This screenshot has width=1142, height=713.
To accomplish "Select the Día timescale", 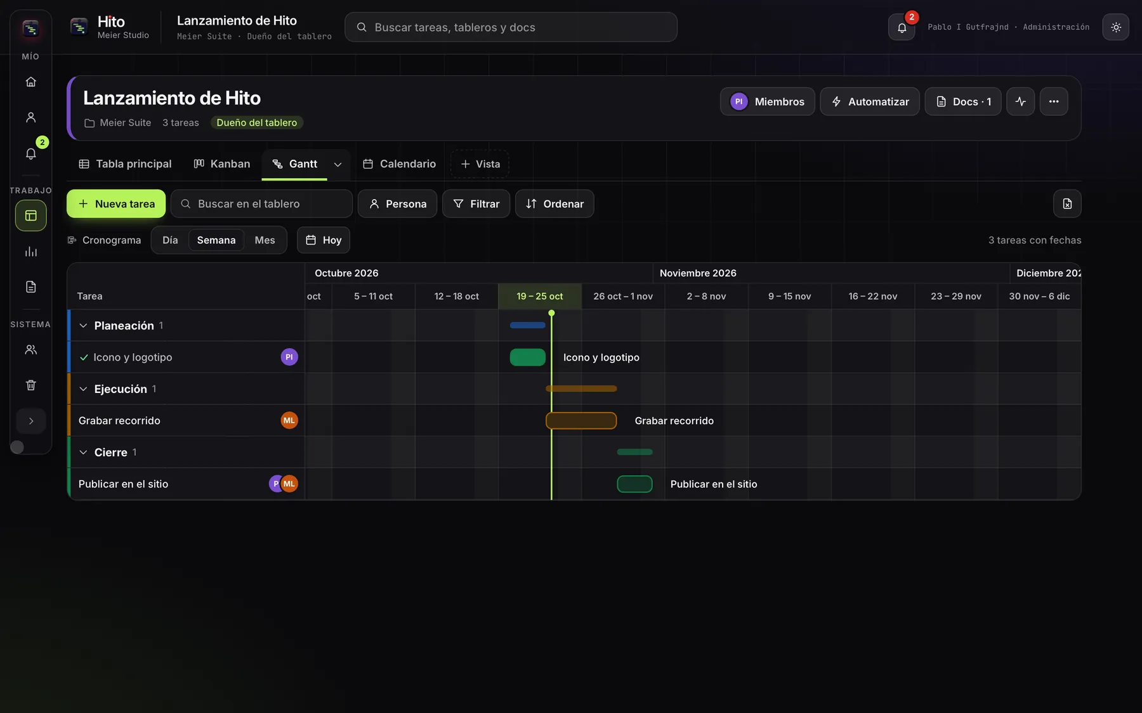I will tap(170, 240).
